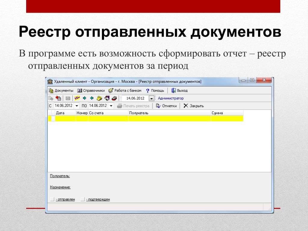Click the Получатель: details label

tap(60, 176)
